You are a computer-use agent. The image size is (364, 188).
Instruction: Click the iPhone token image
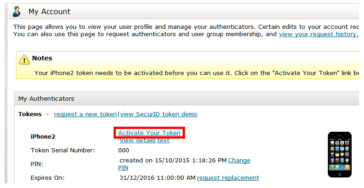tap(340, 155)
